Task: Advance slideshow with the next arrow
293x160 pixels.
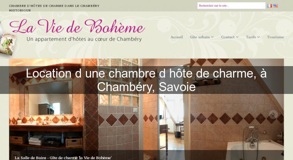Action: click(273, 114)
